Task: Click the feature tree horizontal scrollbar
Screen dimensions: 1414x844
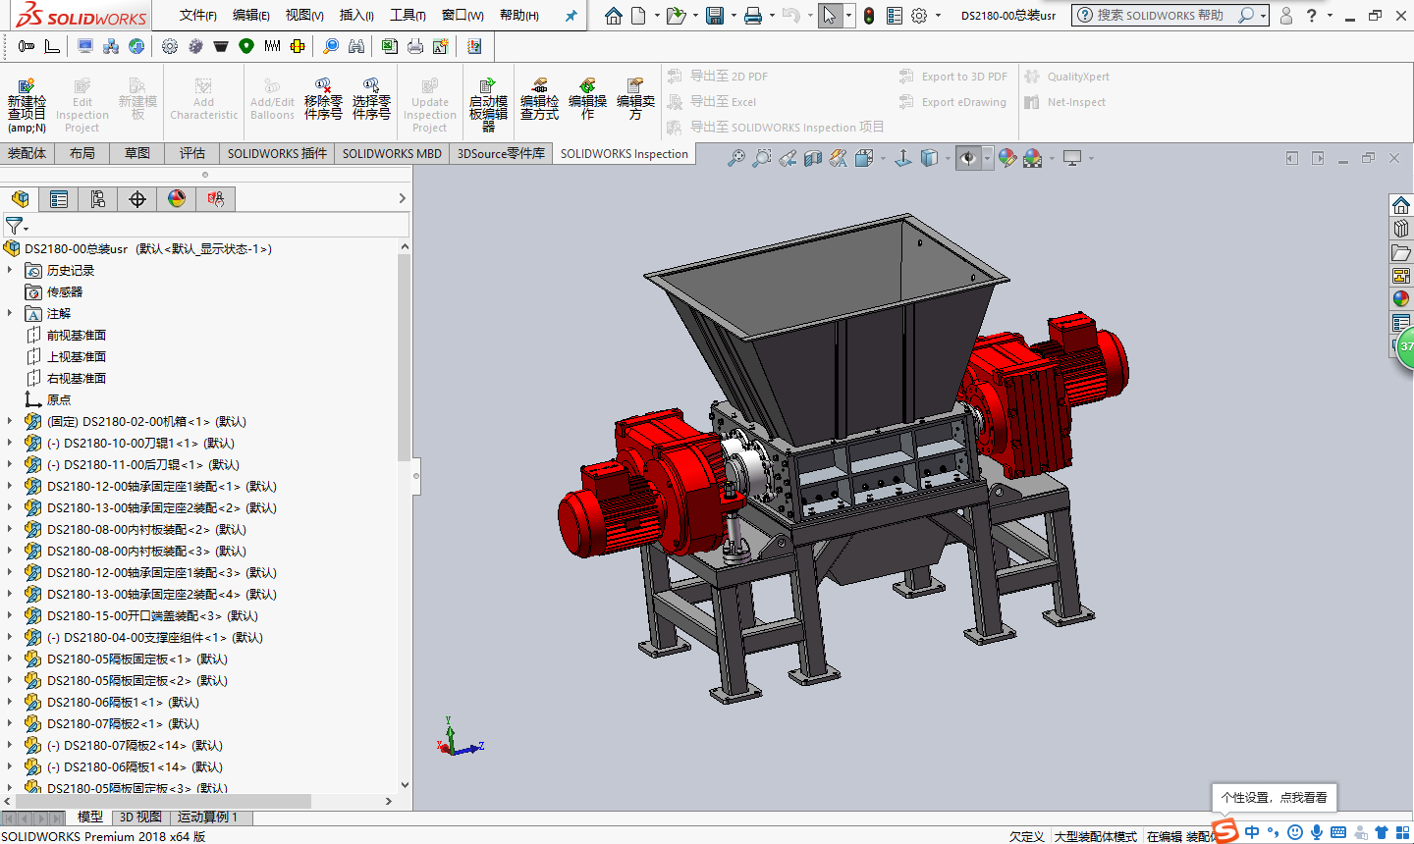Action: tap(164, 801)
